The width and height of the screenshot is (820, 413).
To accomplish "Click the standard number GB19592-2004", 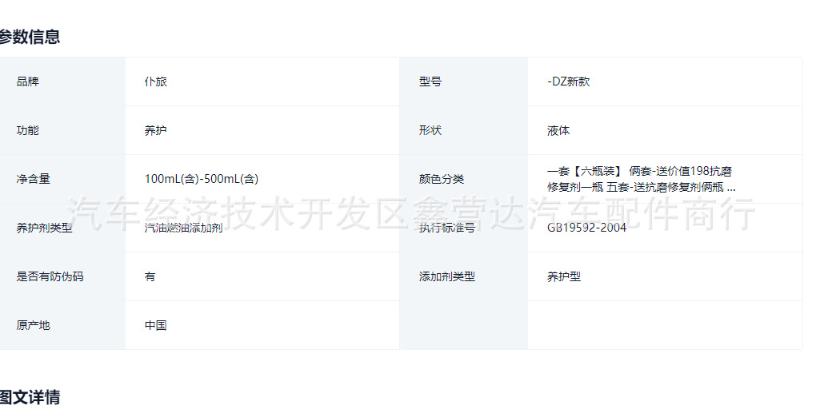I will (x=586, y=228).
